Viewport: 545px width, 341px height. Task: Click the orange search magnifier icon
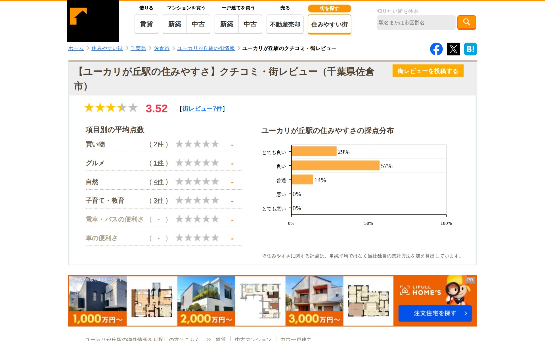click(466, 22)
